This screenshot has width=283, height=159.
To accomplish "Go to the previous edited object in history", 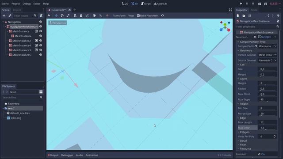I will (268, 16).
